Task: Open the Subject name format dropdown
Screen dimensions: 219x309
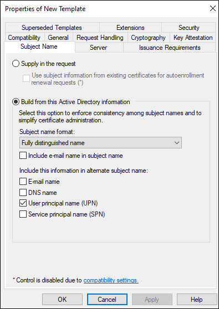Action: (100, 143)
